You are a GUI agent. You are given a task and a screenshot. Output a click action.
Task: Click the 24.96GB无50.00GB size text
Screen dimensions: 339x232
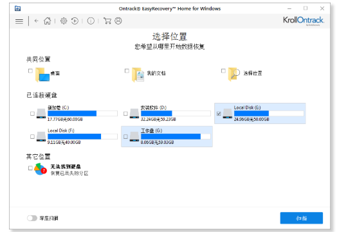click(x=252, y=120)
